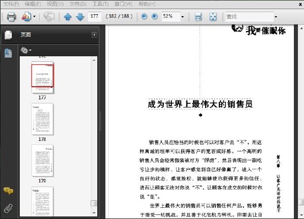Click the document scrollbar thumb
304x219 pixels.
point(301,202)
